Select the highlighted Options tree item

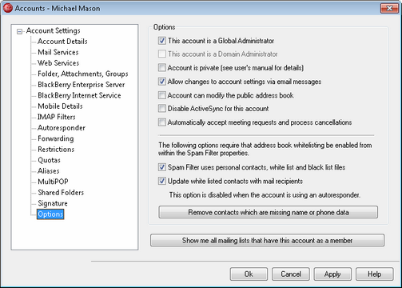click(x=50, y=214)
